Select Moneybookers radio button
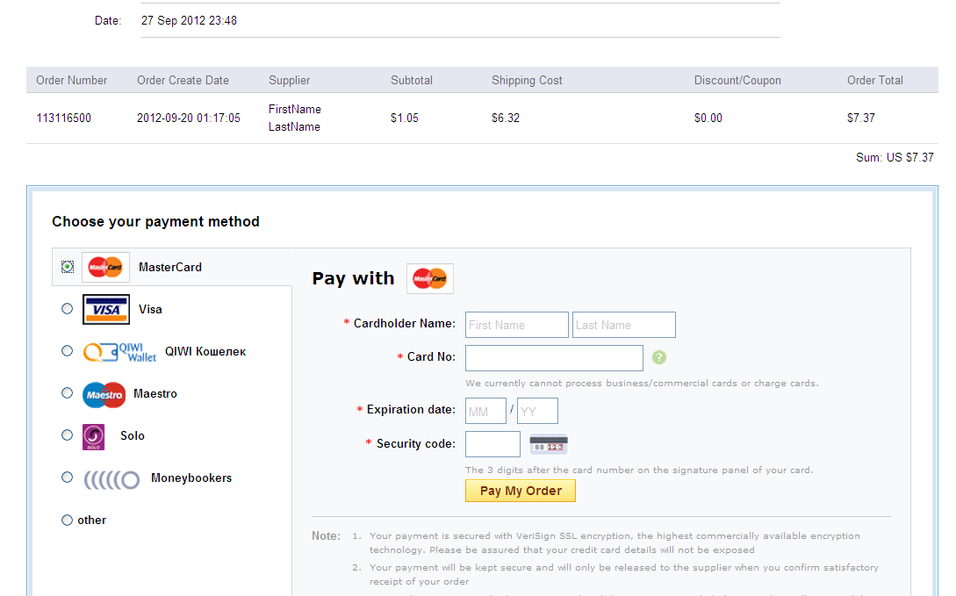Viewport: 956px width, 596px height. coord(67,478)
